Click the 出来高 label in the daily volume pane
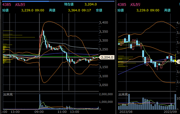This screenshot has width=180, height=114. (x=123, y=94)
